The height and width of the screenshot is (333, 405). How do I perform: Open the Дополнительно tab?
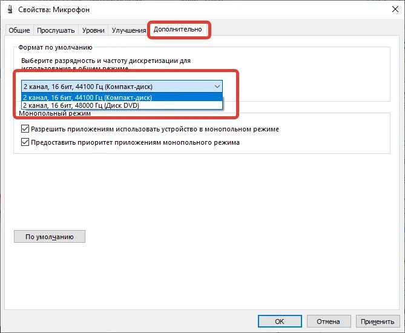coord(178,29)
